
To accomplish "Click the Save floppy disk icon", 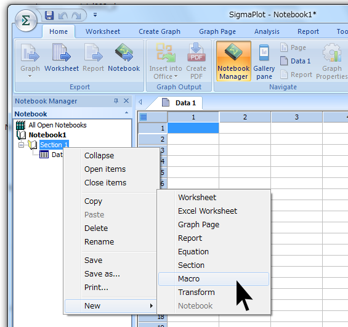I will click(x=49, y=15).
